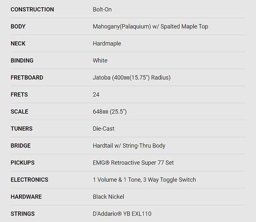Viewport: 256px width, 222px height.
Task: Select the Hardmaple neck value
Action: tap(107, 44)
